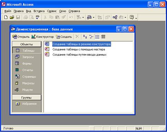Viewport: 167px width, 132px height.
Task: Maximize the Демонстрационная database window
Action: [125, 29]
